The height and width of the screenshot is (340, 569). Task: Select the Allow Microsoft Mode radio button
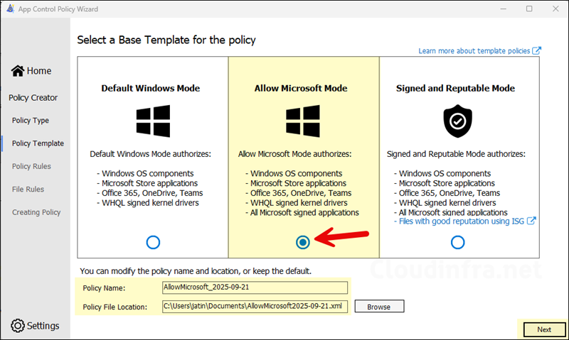click(303, 242)
